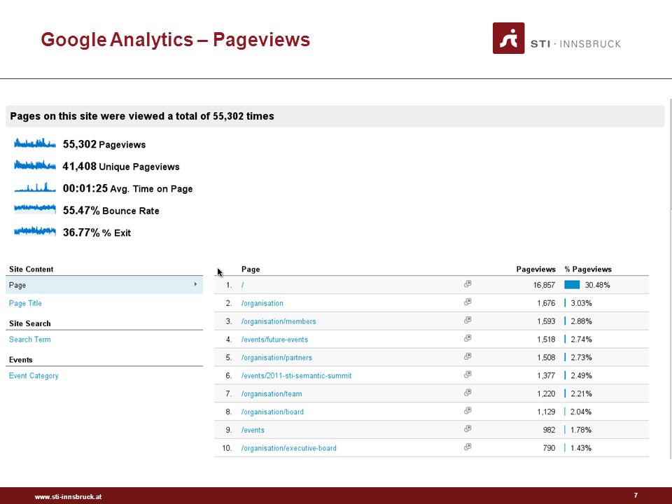This screenshot has height=504, width=672.
Task: Click the Pageviews sparkline thumbnail
Action: pyautogui.click(x=35, y=143)
